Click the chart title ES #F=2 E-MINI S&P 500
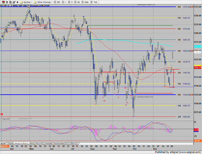The height and width of the screenshot is (154, 202). pos(25,6)
